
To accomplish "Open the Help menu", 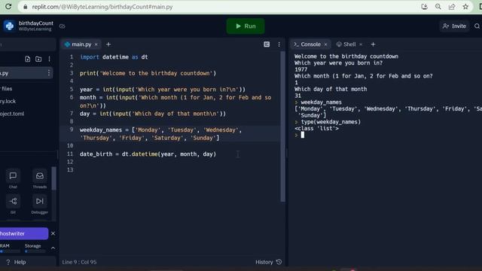I will (x=16, y=262).
